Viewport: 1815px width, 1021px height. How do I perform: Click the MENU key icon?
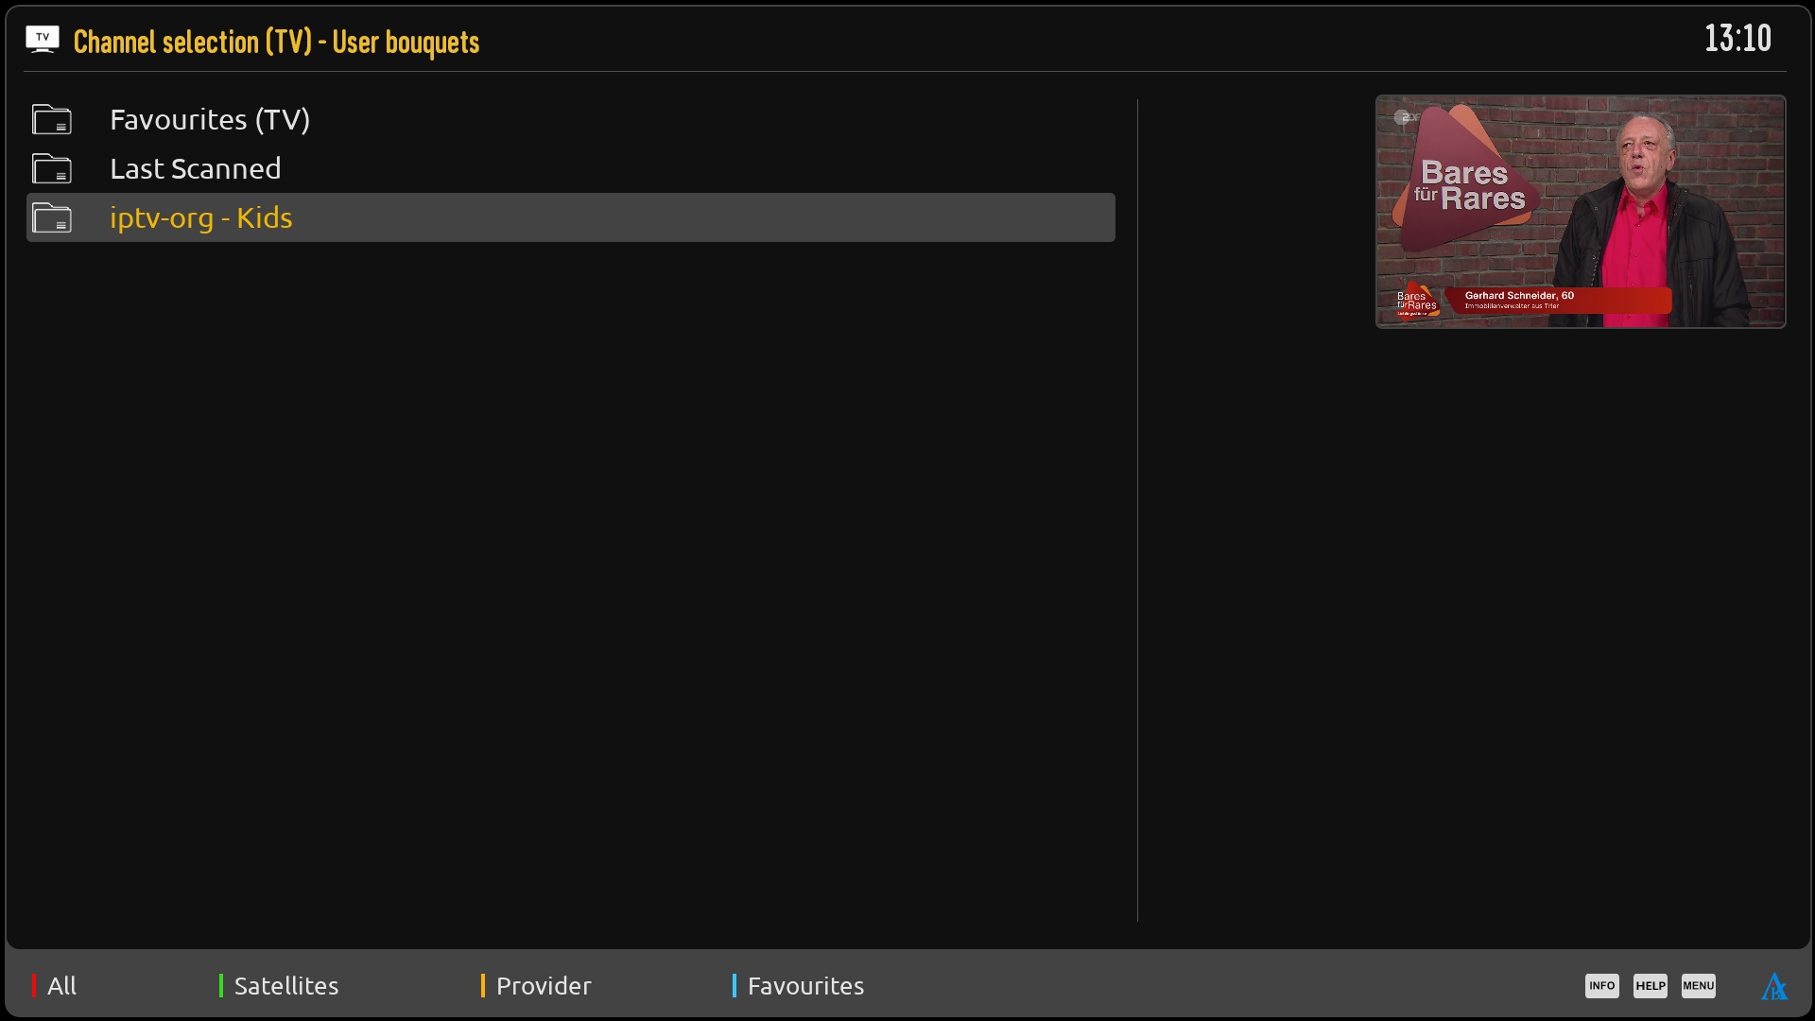(1699, 986)
